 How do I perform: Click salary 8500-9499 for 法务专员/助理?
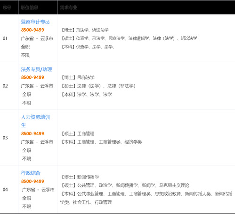(32, 77)
